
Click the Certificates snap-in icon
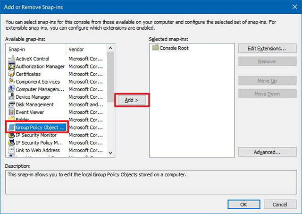click(x=11, y=74)
